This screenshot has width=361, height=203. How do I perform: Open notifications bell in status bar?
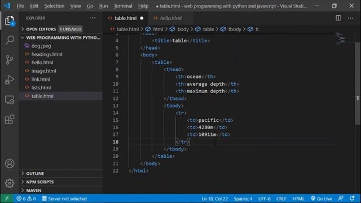(352, 198)
